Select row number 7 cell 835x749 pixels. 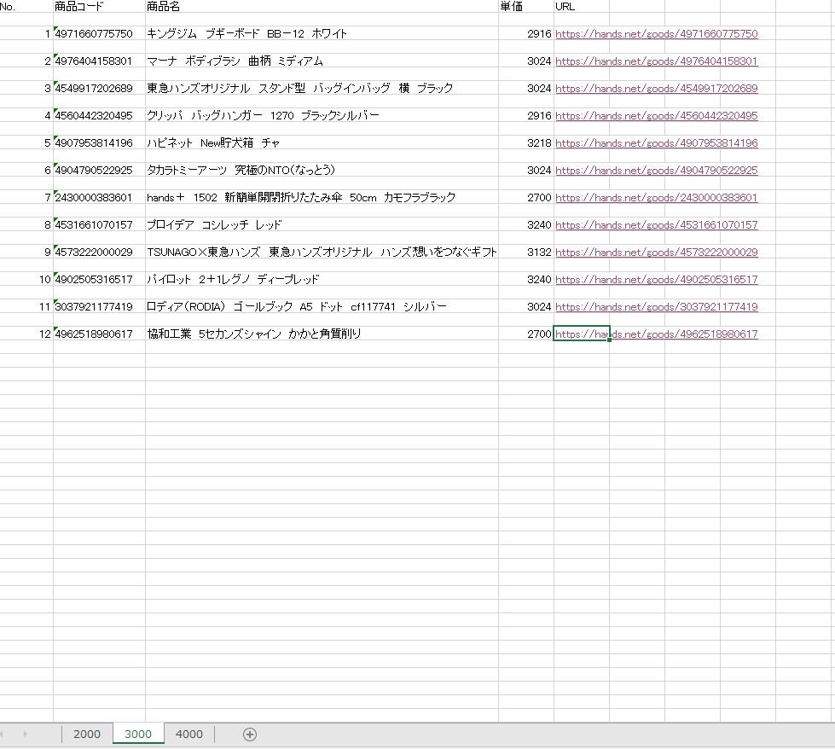coord(26,197)
